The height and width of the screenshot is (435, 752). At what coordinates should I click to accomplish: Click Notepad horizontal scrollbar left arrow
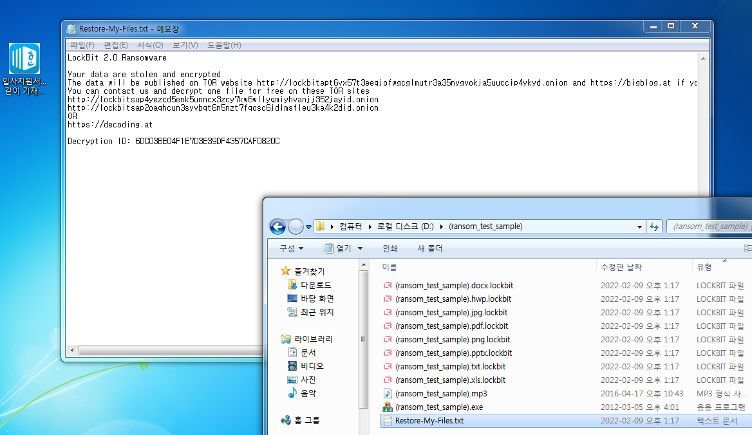pyautogui.click(x=72, y=350)
